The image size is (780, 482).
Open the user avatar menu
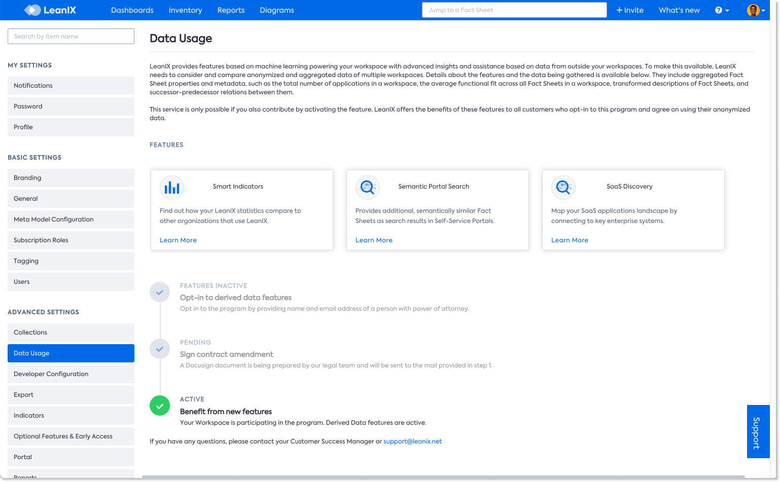tap(756, 10)
